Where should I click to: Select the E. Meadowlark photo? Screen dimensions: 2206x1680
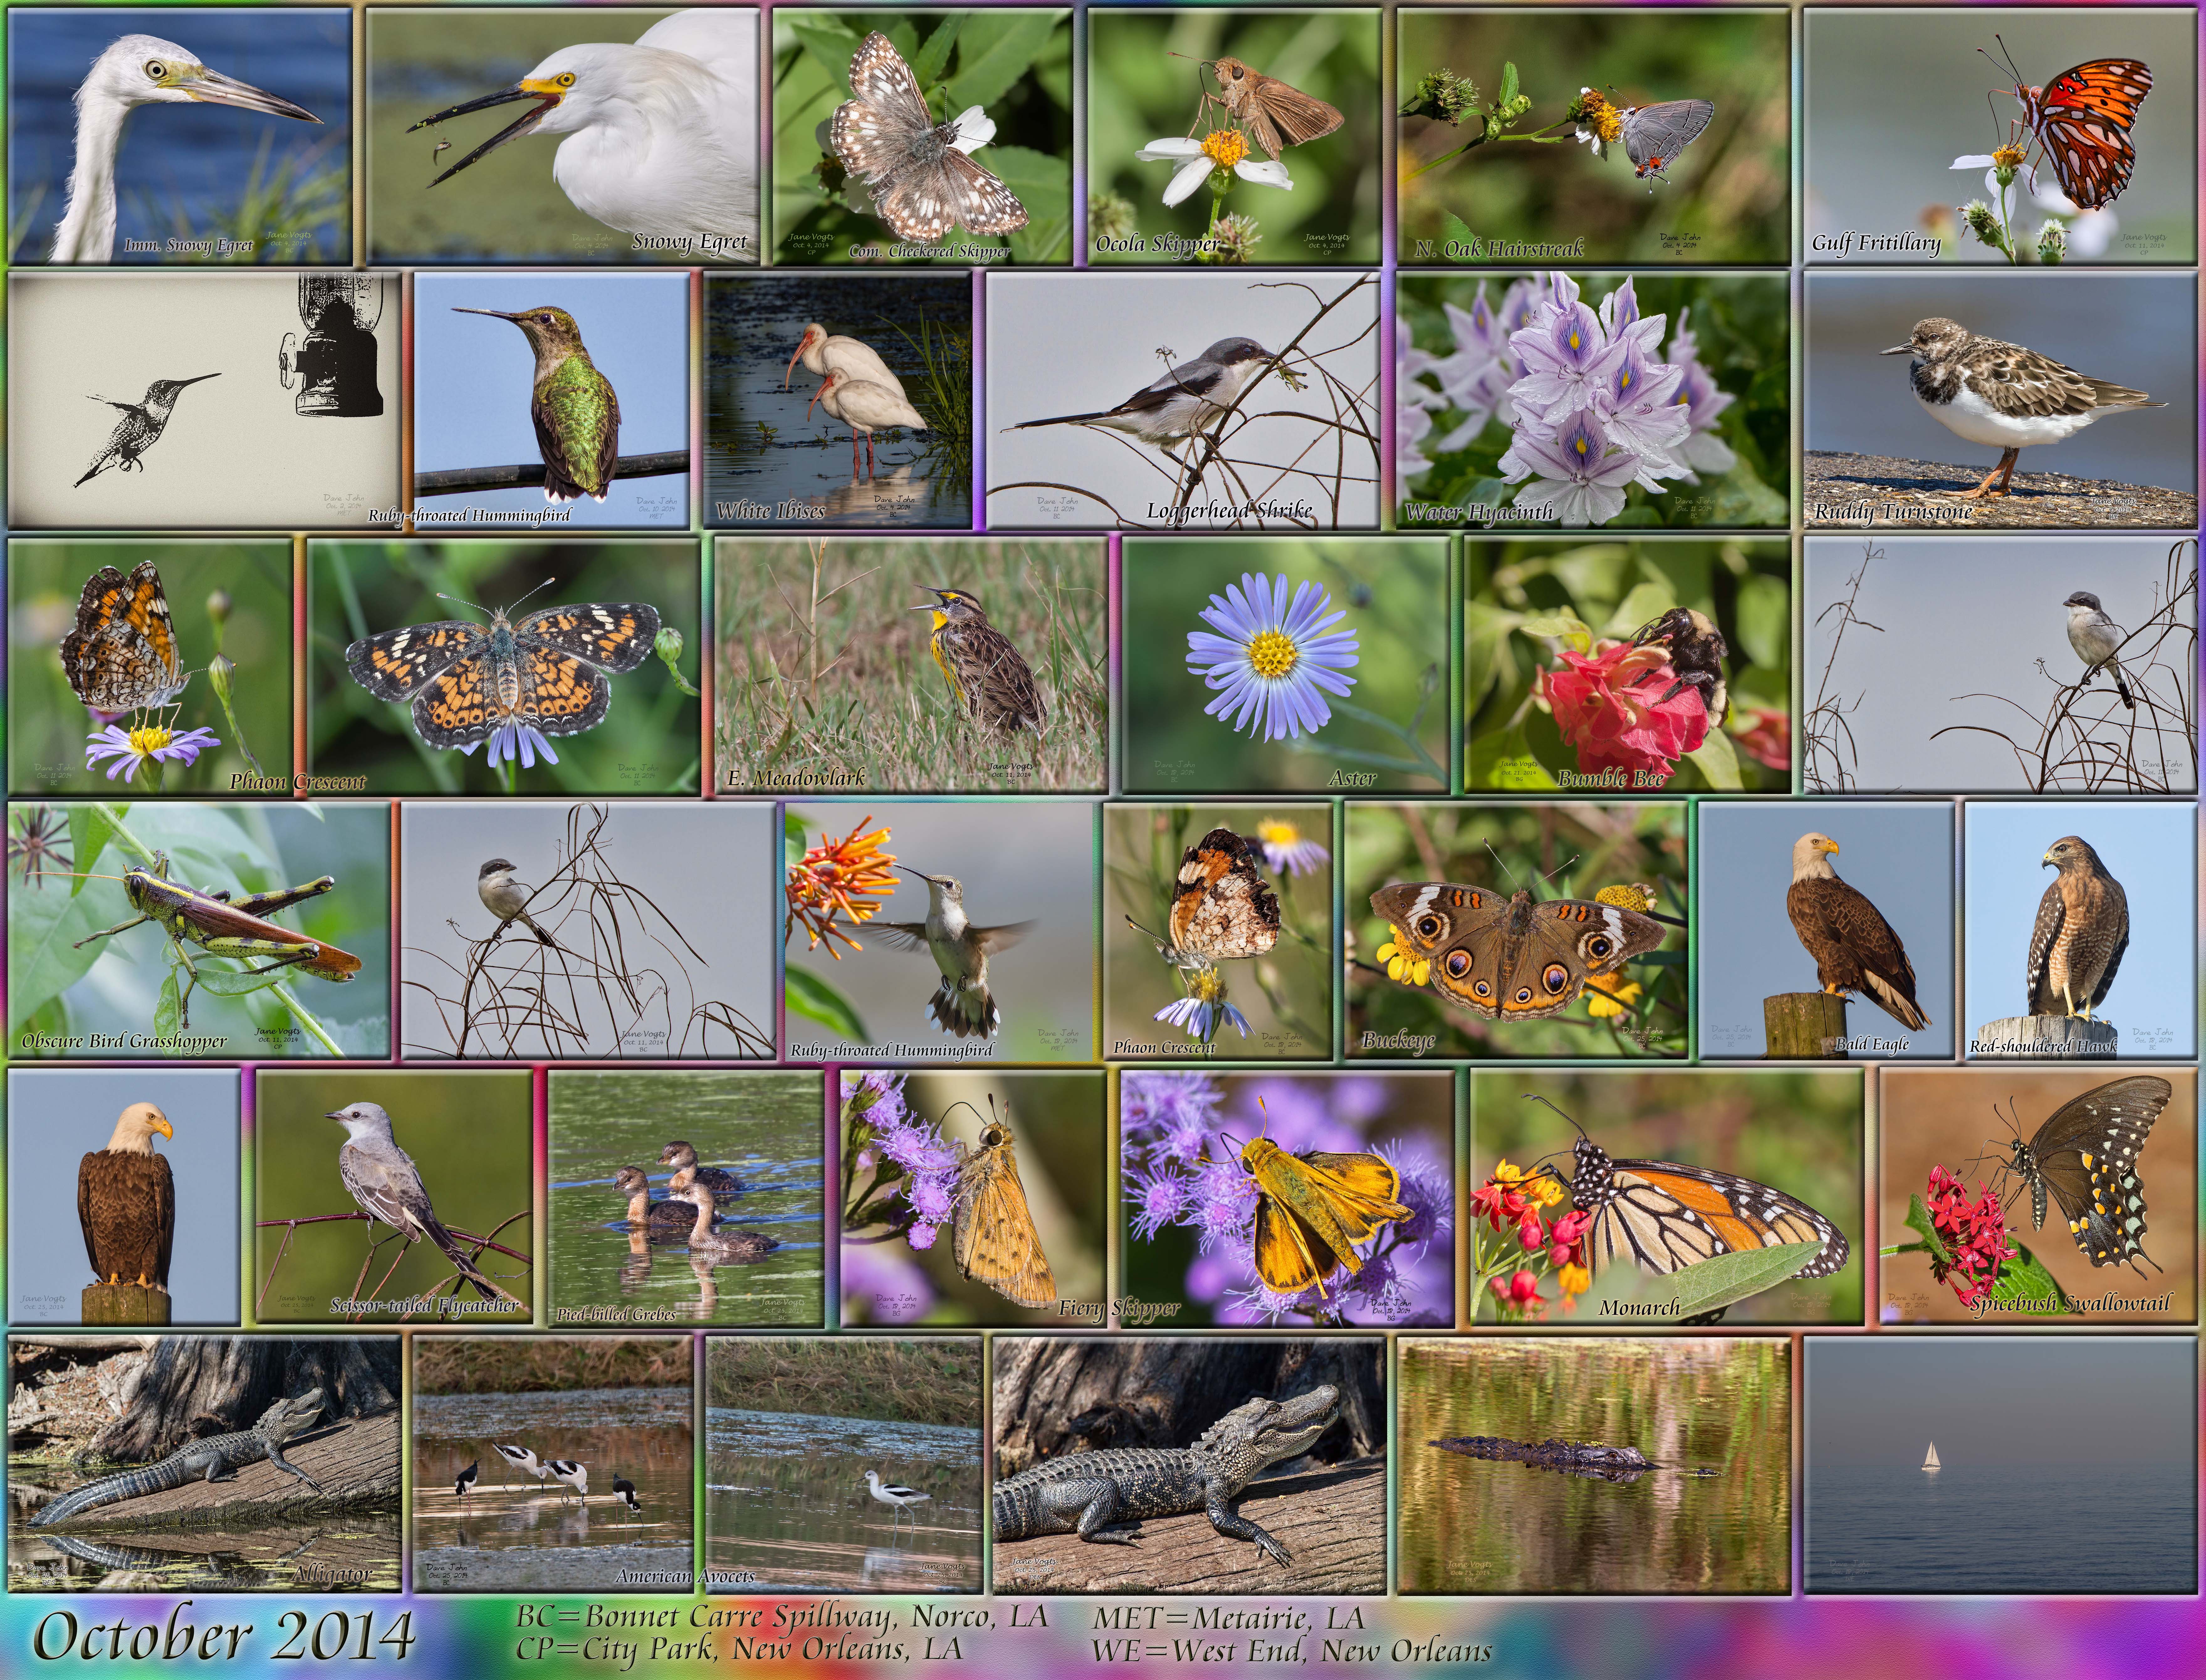pyautogui.click(x=912, y=665)
